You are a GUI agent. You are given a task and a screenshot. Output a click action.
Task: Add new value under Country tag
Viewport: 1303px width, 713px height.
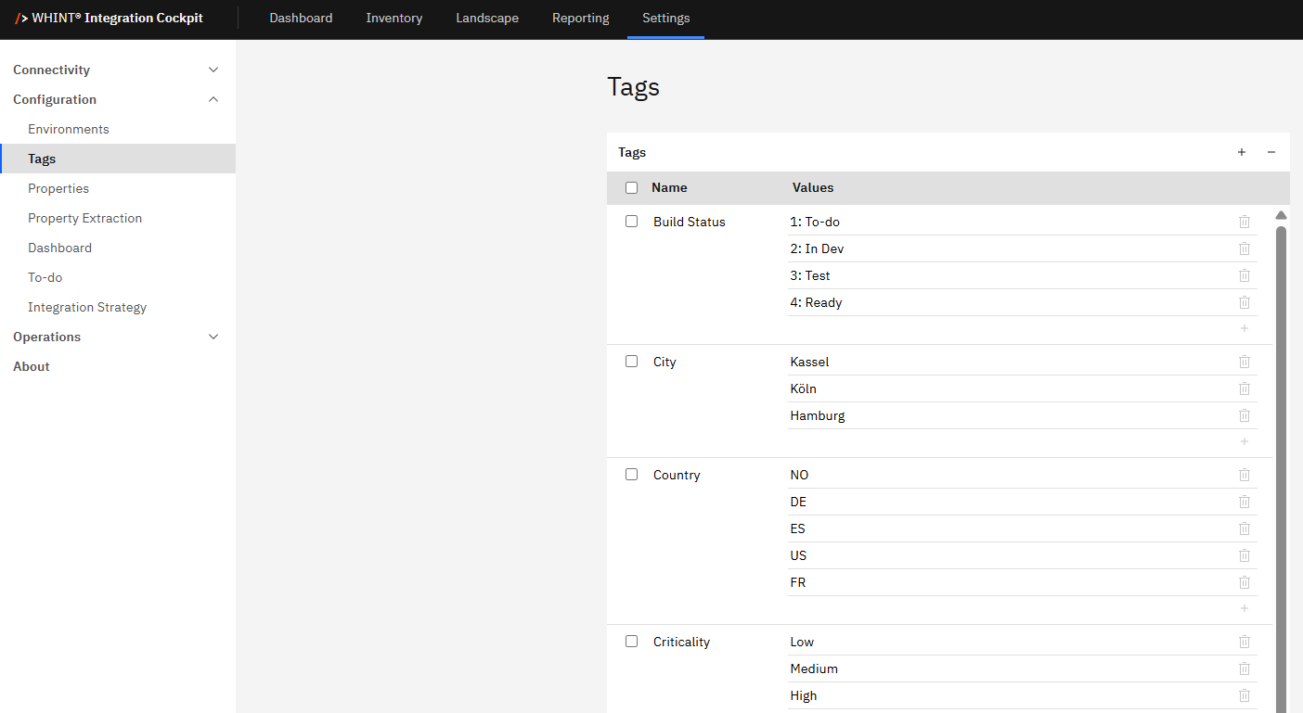(1244, 608)
